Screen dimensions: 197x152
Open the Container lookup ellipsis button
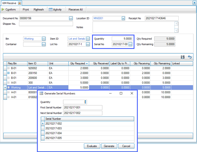click(x=44, y=44)
